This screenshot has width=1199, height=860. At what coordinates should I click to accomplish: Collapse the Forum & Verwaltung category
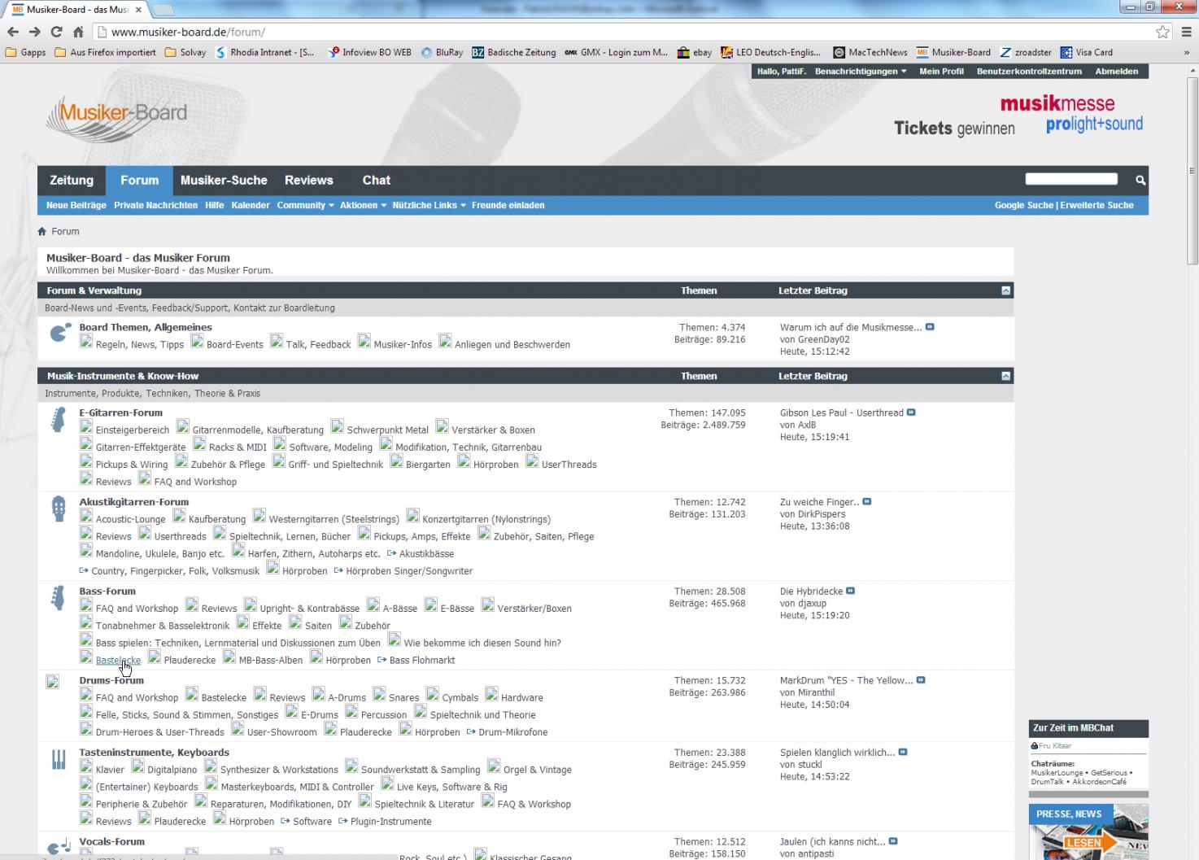tap(1006, 290)
